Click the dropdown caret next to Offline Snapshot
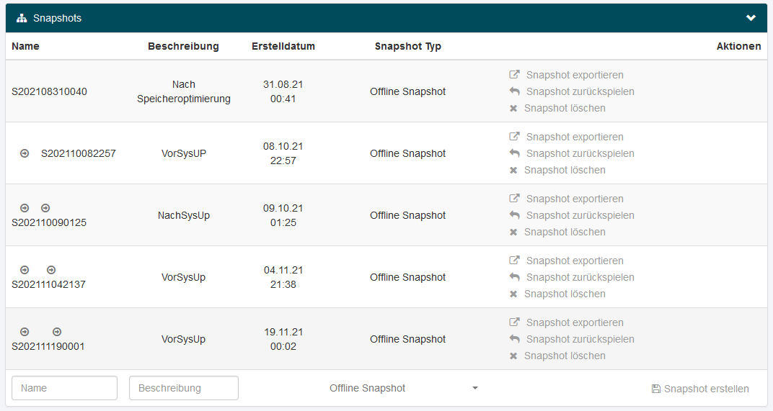Image resolution: width=773 pixels, height=411 pixels. point(475,389)
